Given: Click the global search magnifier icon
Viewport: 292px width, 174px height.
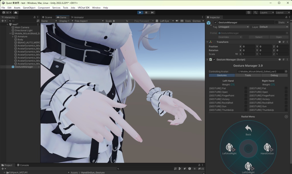Looking at the screenshot, I should coord(255,13).
